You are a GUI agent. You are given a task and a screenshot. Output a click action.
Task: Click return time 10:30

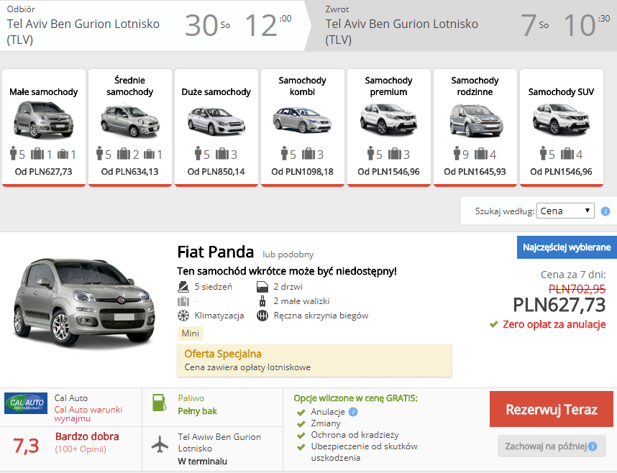[x=586, y=25]
